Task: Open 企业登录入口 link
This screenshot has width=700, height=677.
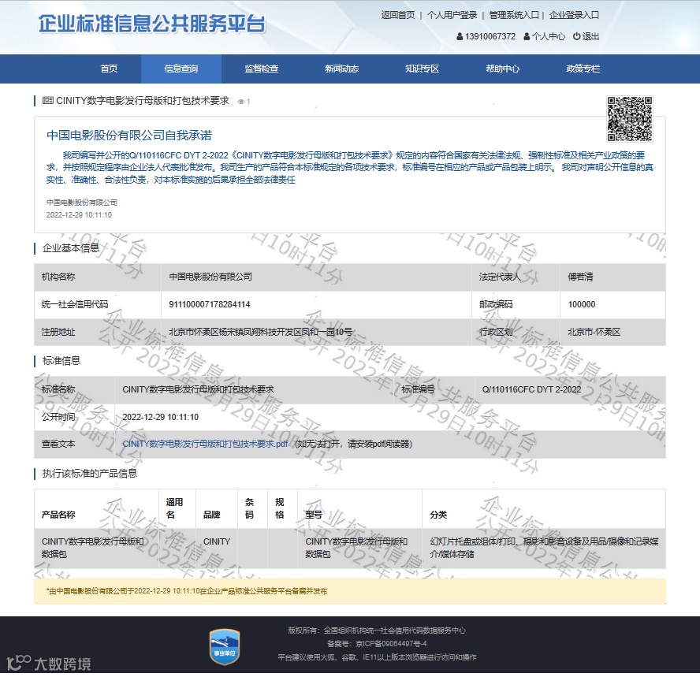Action: click(574, 15)
